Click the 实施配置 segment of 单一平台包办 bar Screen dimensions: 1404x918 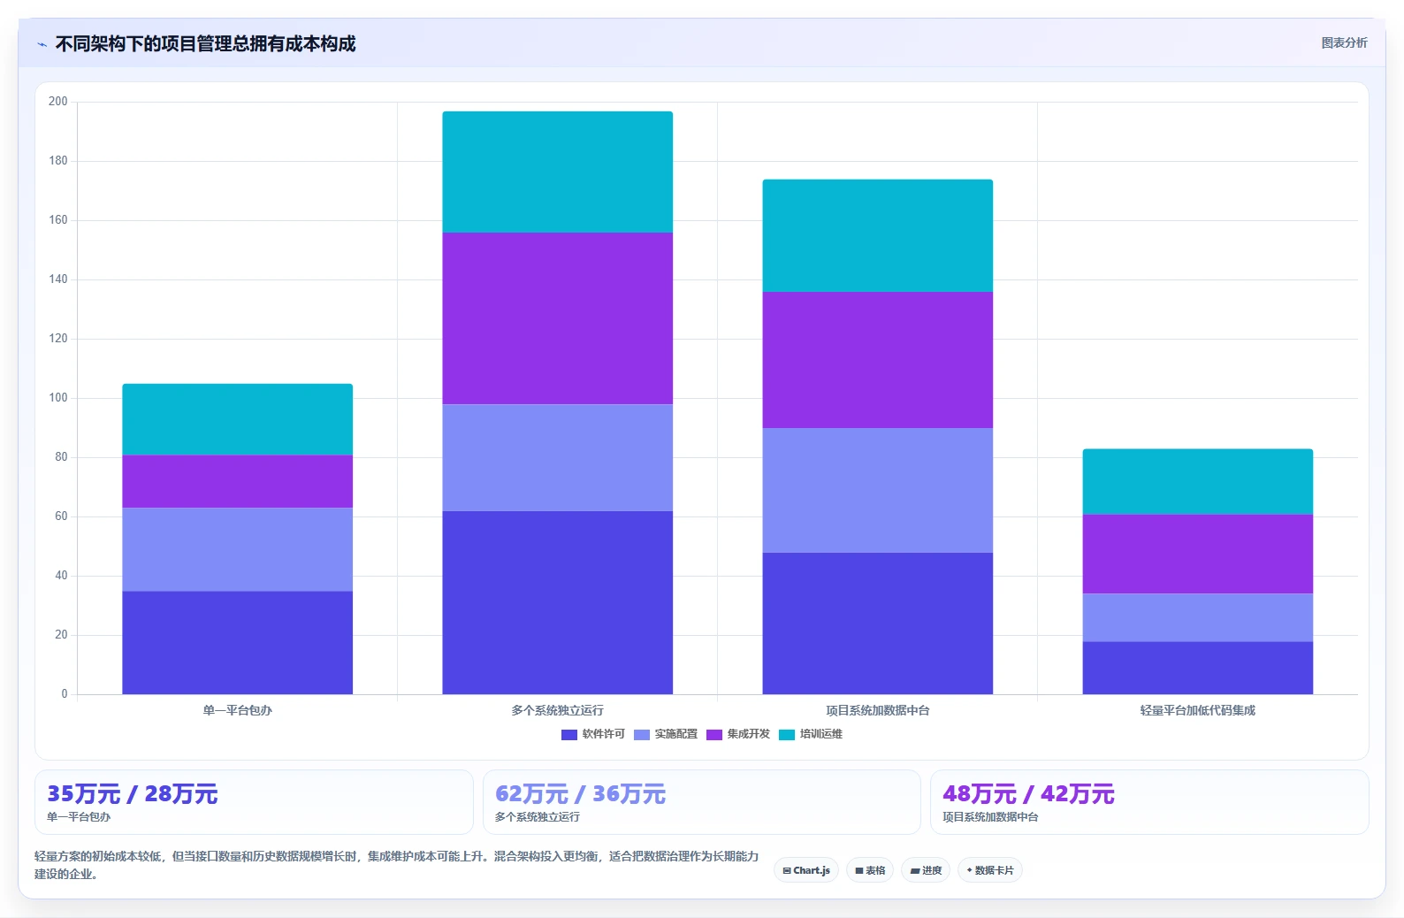(x=237, y=550)
